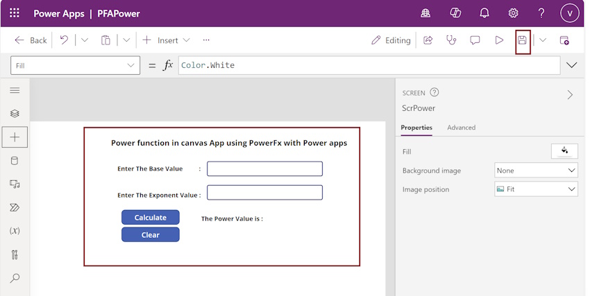Switch to the Properties tab

416,128
